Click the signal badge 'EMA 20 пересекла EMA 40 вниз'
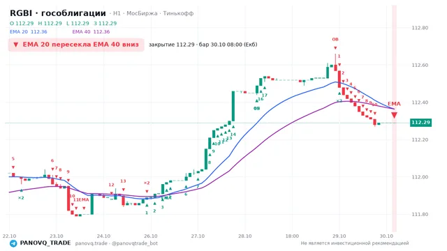 point(76,45)
